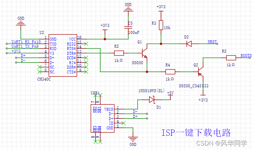Click the VBUS pin label on USB1
The image size is (253, 150).
[109, 109]
